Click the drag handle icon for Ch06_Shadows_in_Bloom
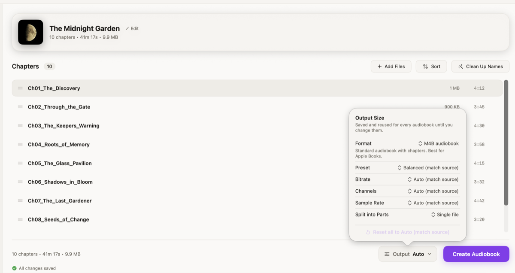515x273 pixels. (20, 182)
